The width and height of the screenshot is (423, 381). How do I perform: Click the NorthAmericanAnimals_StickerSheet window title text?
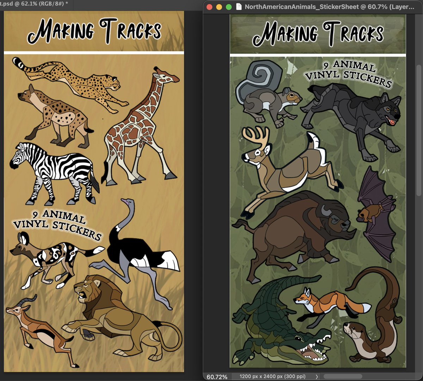pyautogui.click(x=330, y=7)
